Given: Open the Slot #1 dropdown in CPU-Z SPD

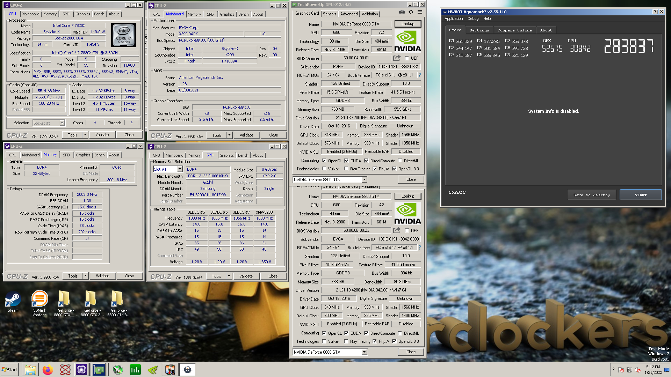Looking at the screenshot, I should tap(180, 169).
